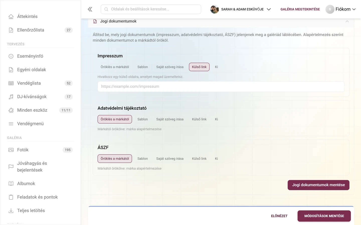The image size is (361, 225).
Task: Open GALÉRIA MEGTEKINTÉSE link
Action: click(300, 9)
